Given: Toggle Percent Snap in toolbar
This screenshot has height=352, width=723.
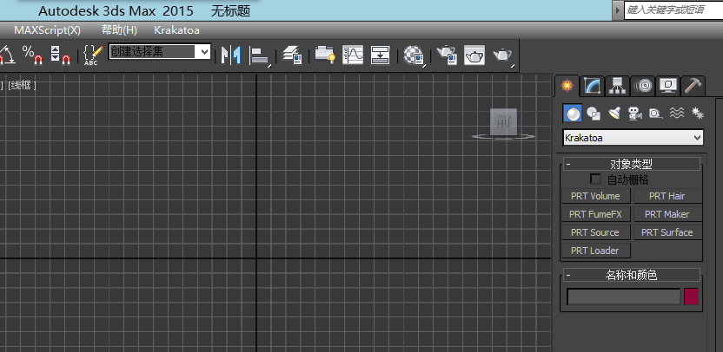Looking at the screenshot, I should coord(32,55).
